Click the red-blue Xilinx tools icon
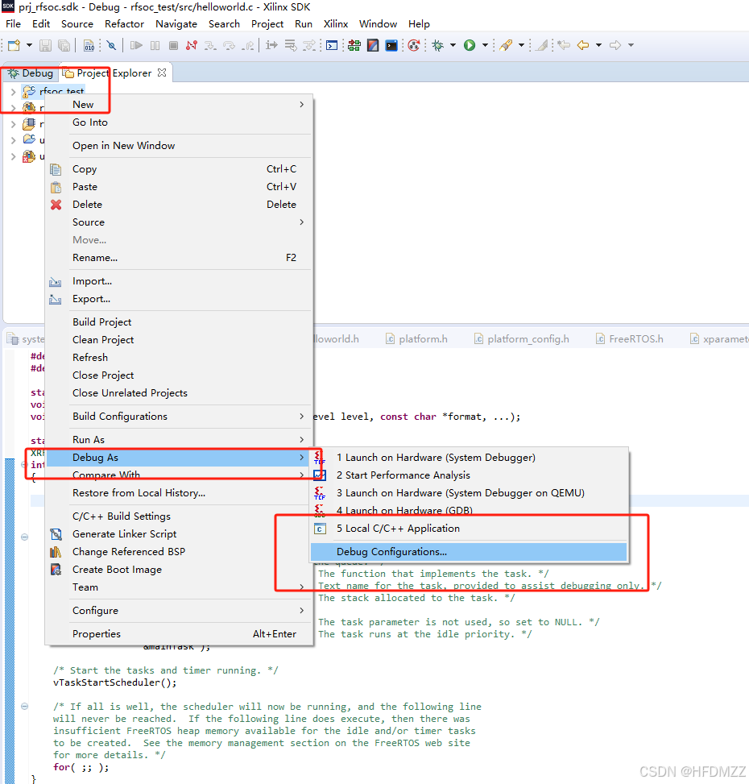The width and height of the screenshot is (749, 784). (x=373, y=45)
